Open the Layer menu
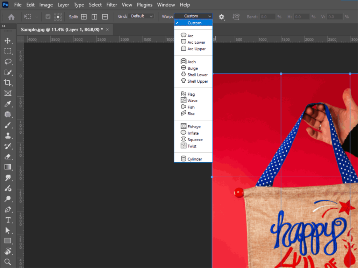Screen dimensions: 358x268 coord(63,5)
